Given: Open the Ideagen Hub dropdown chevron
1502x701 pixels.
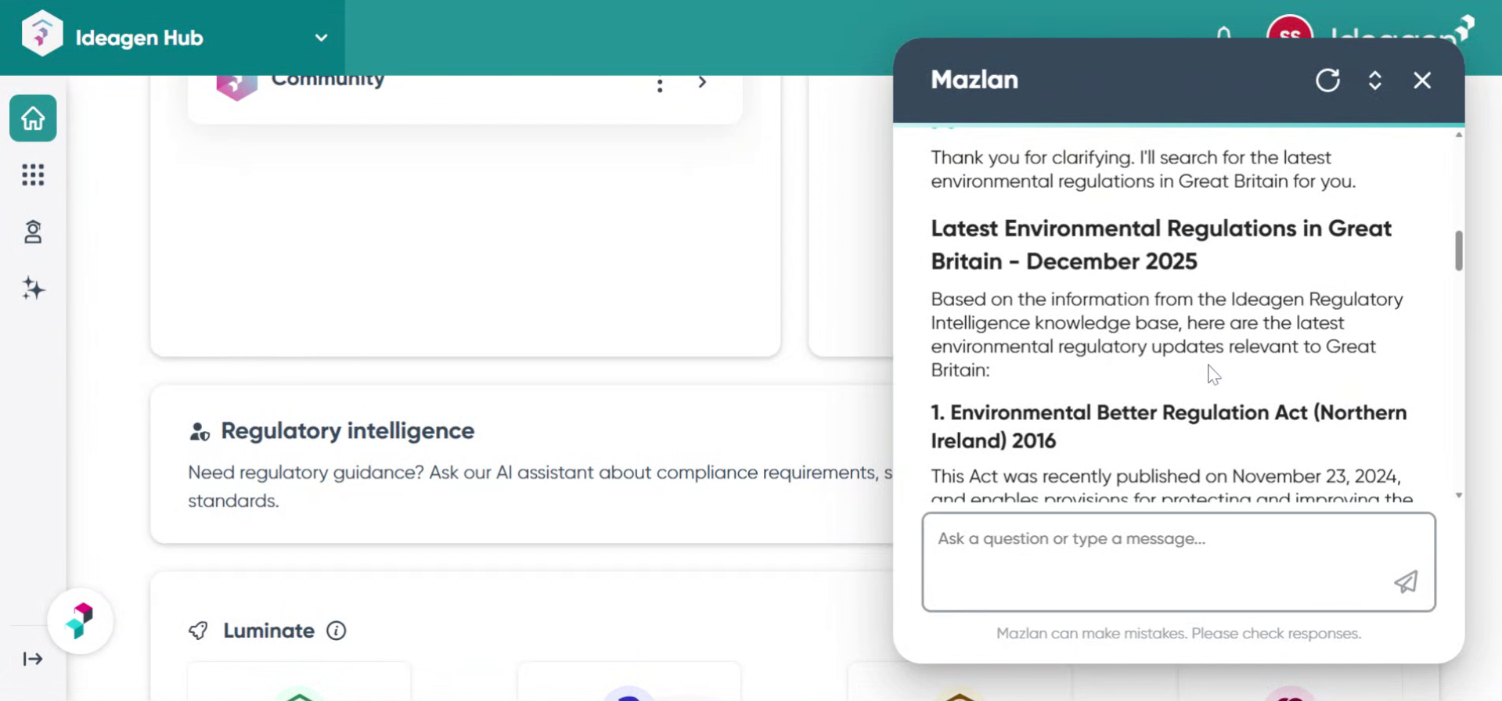Looking at the screenshot, I should coord(321,38).
